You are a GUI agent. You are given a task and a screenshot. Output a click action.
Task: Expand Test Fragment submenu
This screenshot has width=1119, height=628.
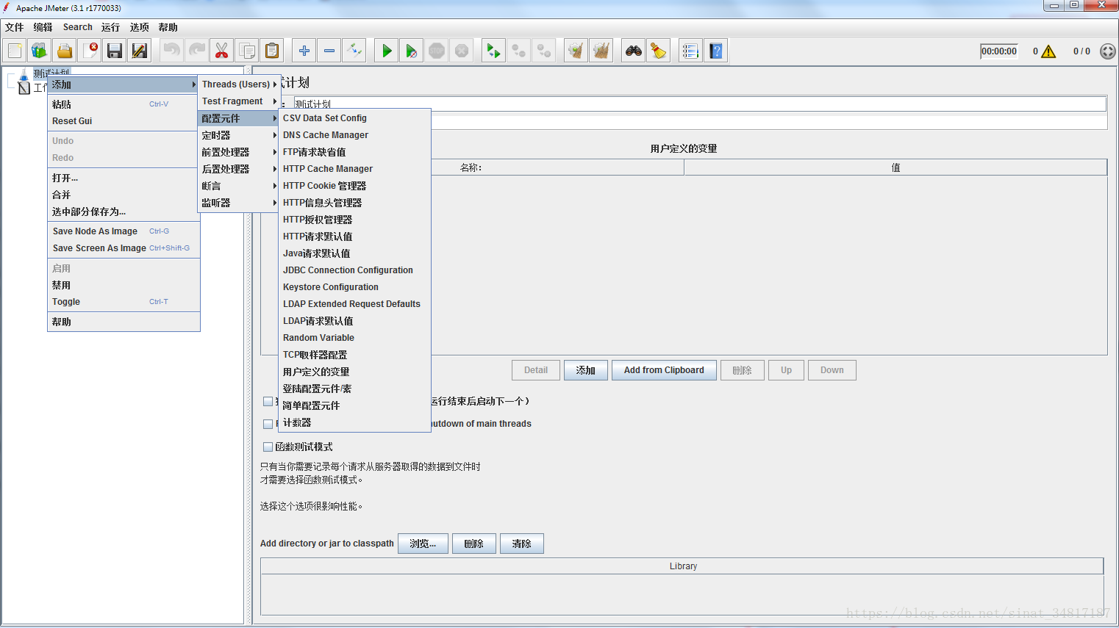point(239,101)
